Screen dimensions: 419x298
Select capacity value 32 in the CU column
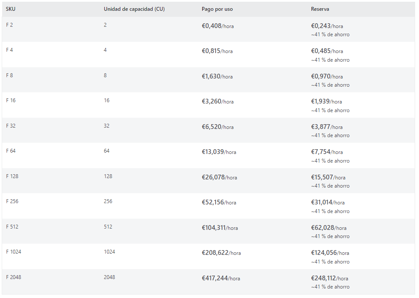(x=106, y=126)
